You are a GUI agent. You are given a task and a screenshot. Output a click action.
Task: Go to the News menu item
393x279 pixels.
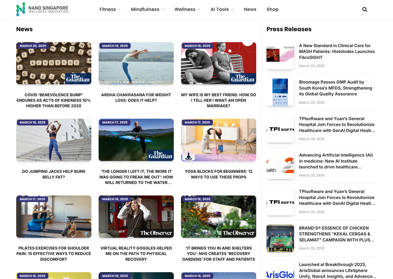click(x=250, y=9)
